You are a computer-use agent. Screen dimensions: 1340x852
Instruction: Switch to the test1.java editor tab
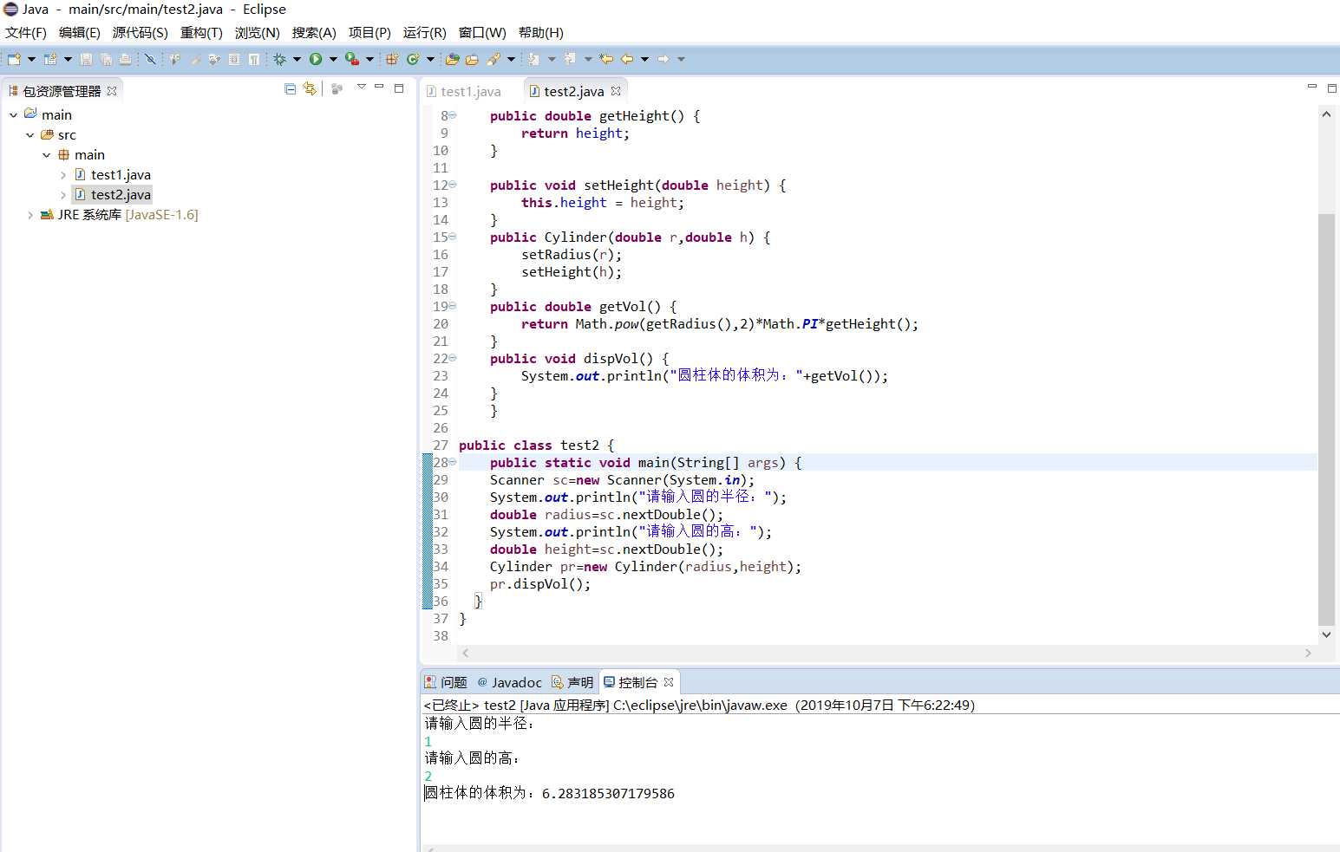(464, 91)
